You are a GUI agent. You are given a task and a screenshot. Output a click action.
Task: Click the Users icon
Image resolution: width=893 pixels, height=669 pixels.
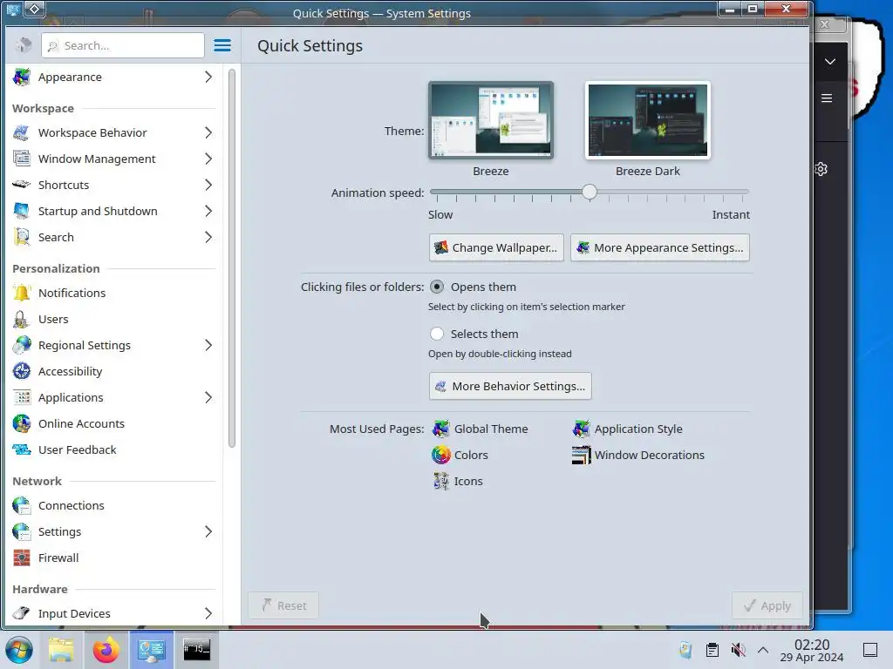(22, 319)
